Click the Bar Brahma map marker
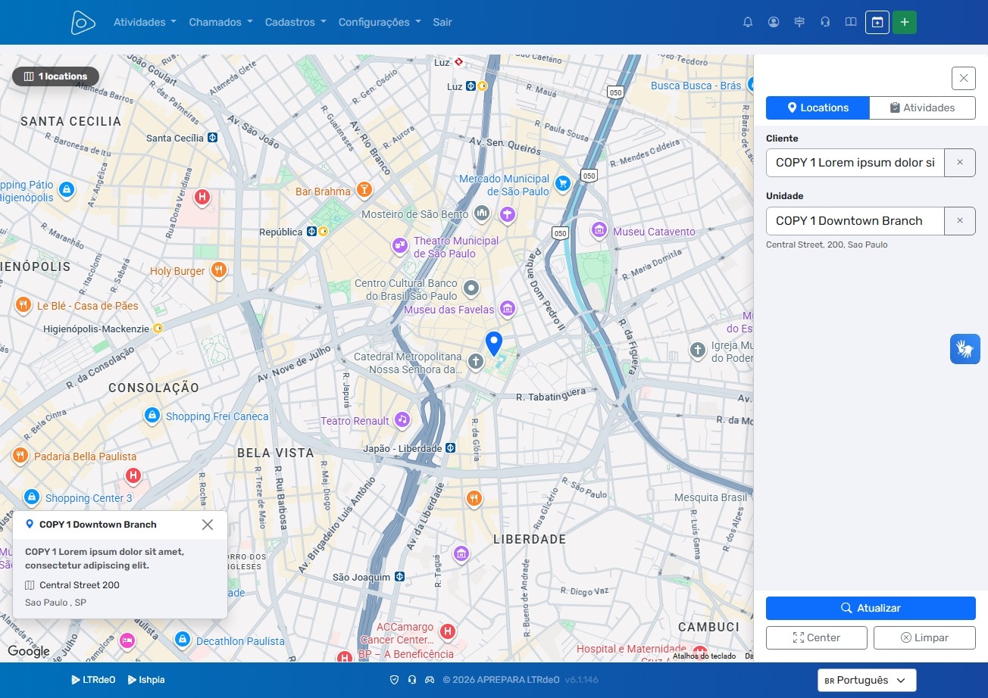 click(x=364, y=190)
